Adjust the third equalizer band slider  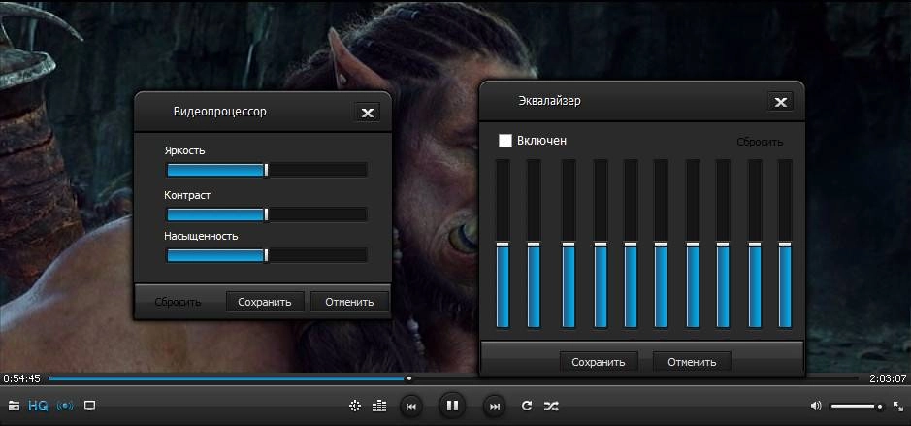coord(569,245)
